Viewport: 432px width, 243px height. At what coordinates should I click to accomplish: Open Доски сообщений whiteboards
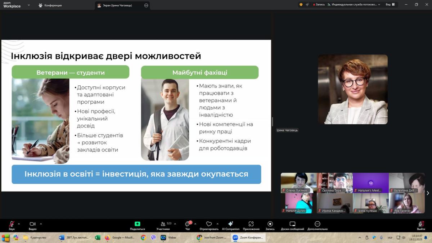(x=292, y=224)
